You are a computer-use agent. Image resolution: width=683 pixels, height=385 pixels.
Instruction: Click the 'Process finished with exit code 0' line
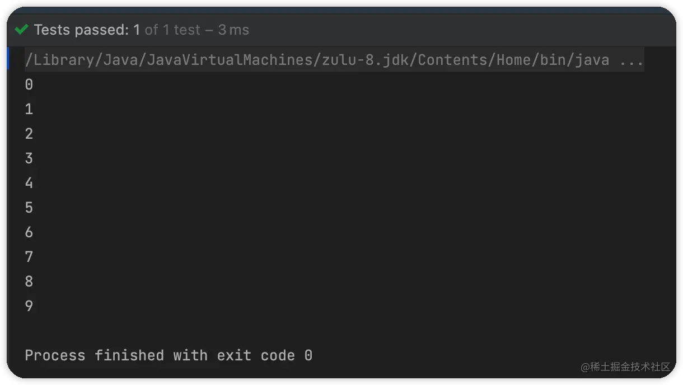point(168,355)
